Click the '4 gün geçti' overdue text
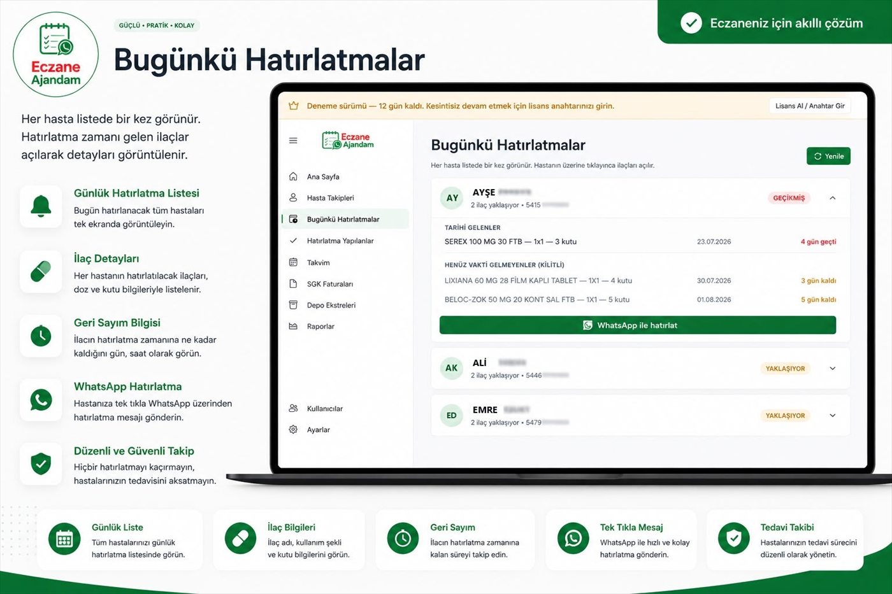The image size is (892, 594). coord(818,241)
